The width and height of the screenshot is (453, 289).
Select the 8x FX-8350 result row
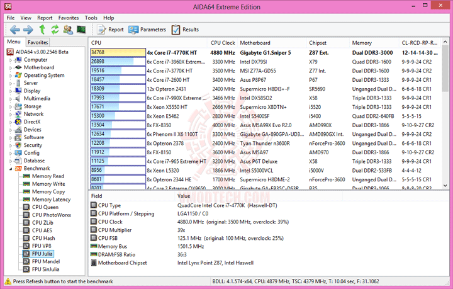(x=264, y=125)
